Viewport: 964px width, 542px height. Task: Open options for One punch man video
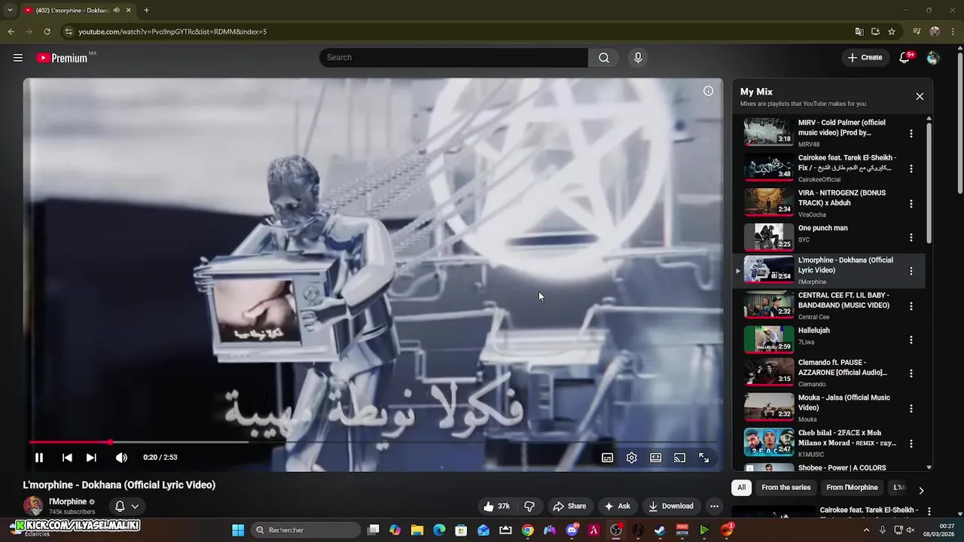[911, 238]
